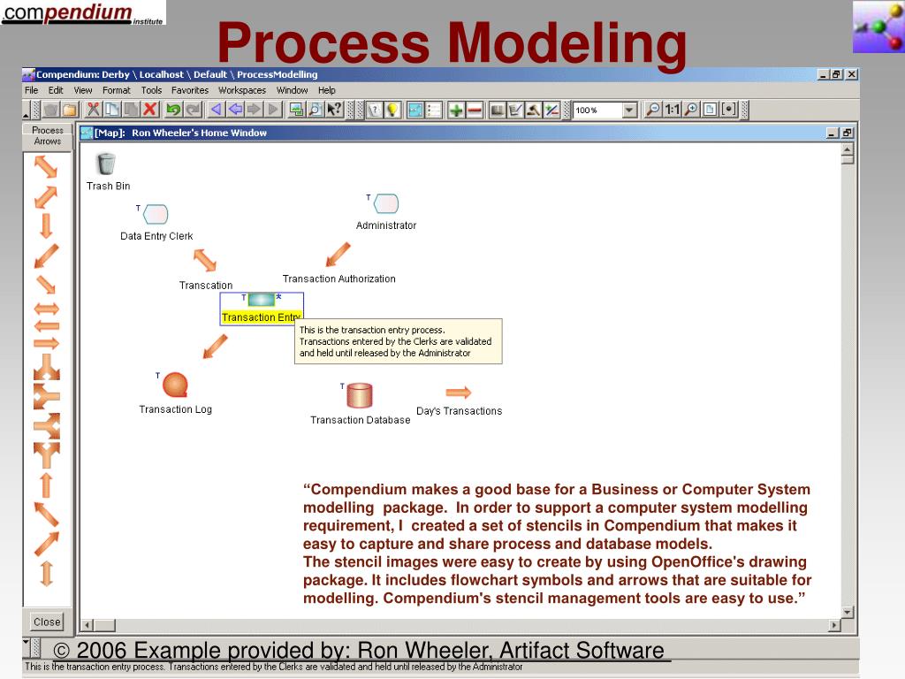Click the purple back-history arrow icon
The width and height of the screenshot is (905, 679).
pyautogui.click(x=235, y=109)
